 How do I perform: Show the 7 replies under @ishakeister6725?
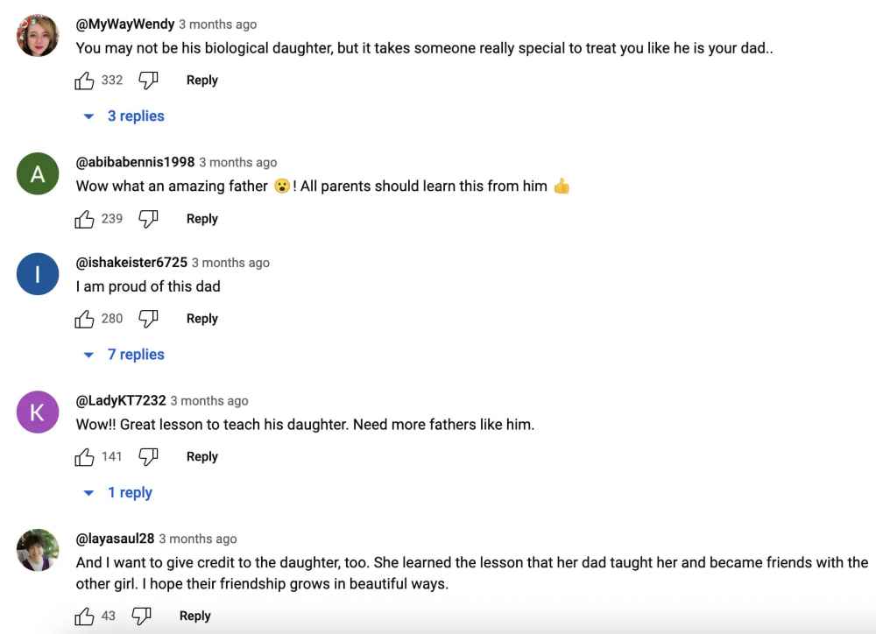pos(125,355)
